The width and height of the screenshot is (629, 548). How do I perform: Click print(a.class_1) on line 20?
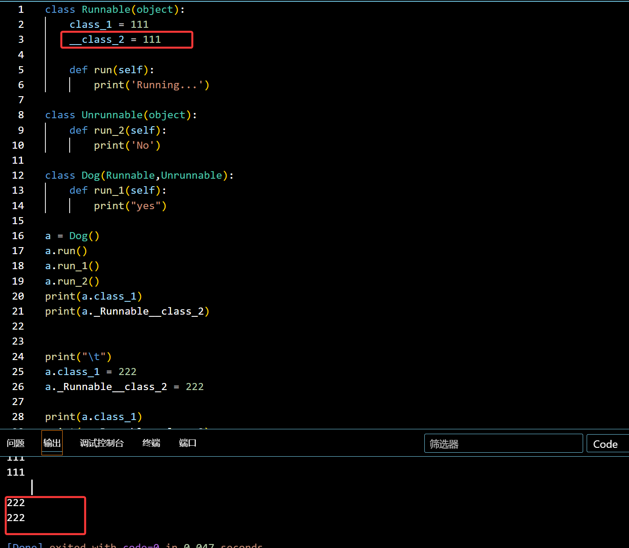94,296
